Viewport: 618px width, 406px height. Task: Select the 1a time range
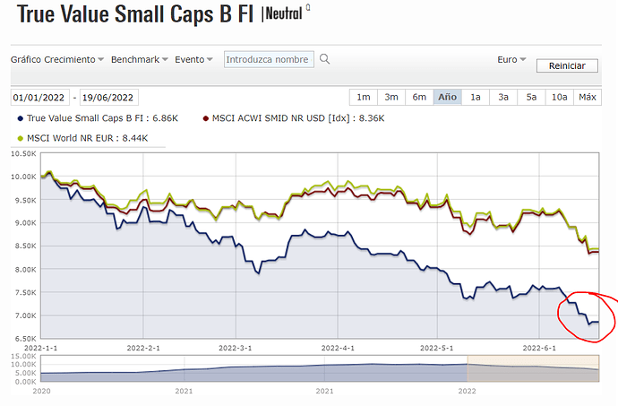click(476, 97)
